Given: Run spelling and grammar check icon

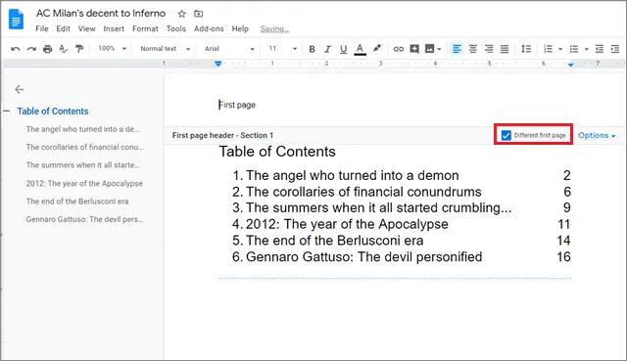Looking at the screenshot, I should [x=63, y=49].
